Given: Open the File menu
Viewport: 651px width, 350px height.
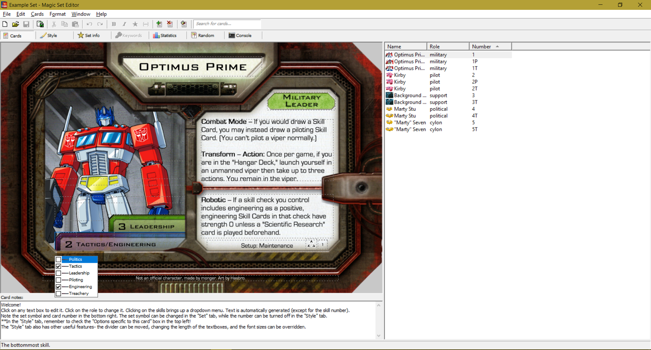Looking at the screenshot, I should (7, 14).
